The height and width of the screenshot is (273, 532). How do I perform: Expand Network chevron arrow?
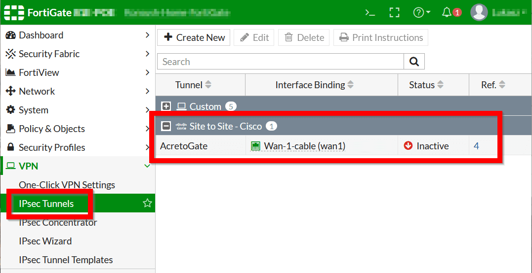(x=147, y=91)
